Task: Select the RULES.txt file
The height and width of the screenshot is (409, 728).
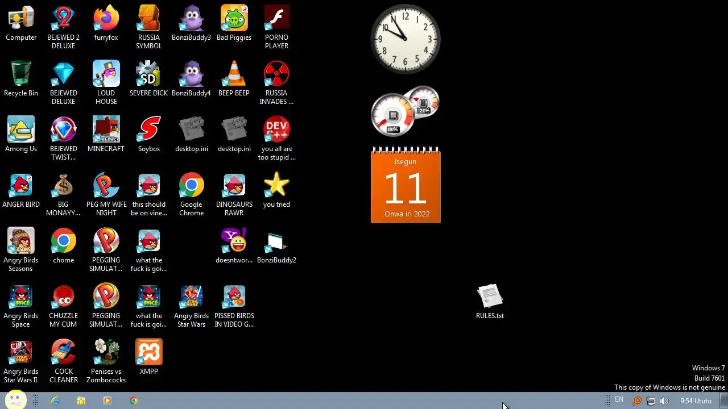Action: click(x=490, y=302)
